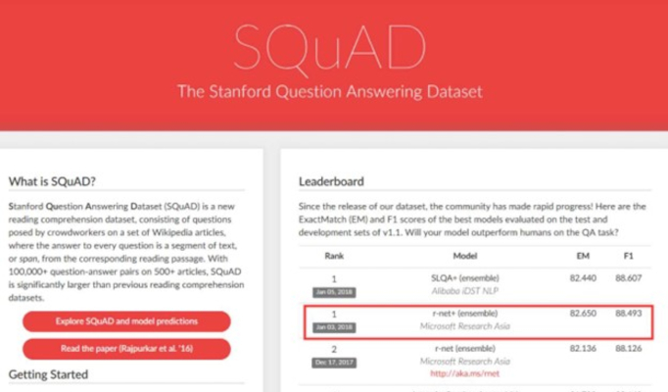Select the SLQA+ (ensemble) model entry

(x=452, y=278)
